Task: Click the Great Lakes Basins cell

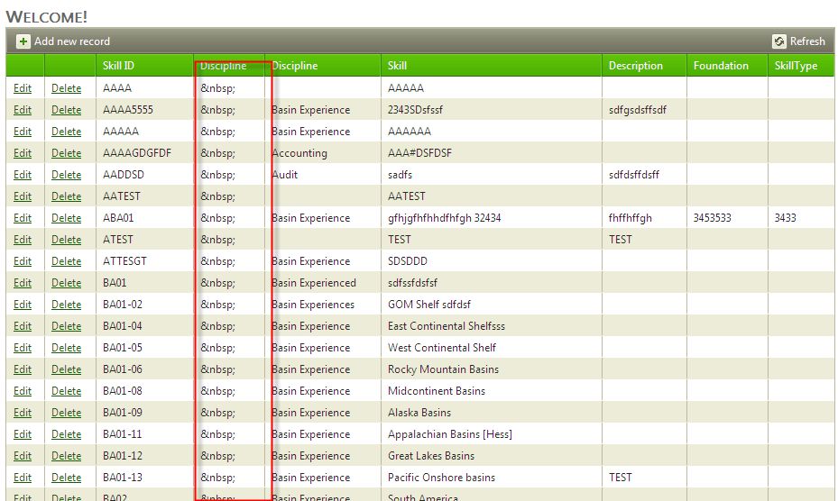Action: tap(431, 456)
